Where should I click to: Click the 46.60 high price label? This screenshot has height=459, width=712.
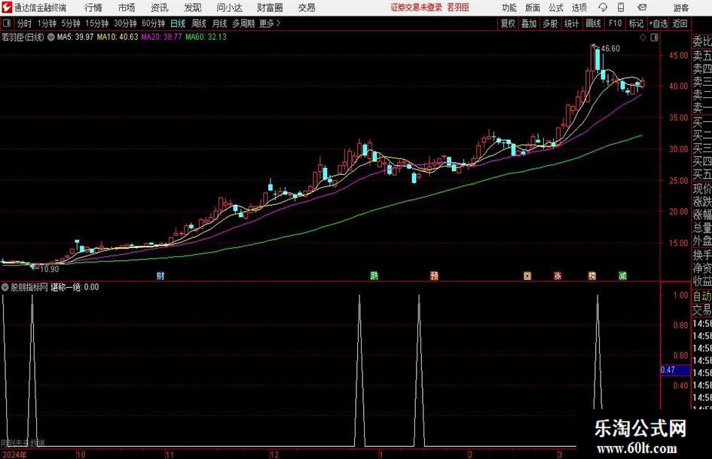click(x=610, y=49)
